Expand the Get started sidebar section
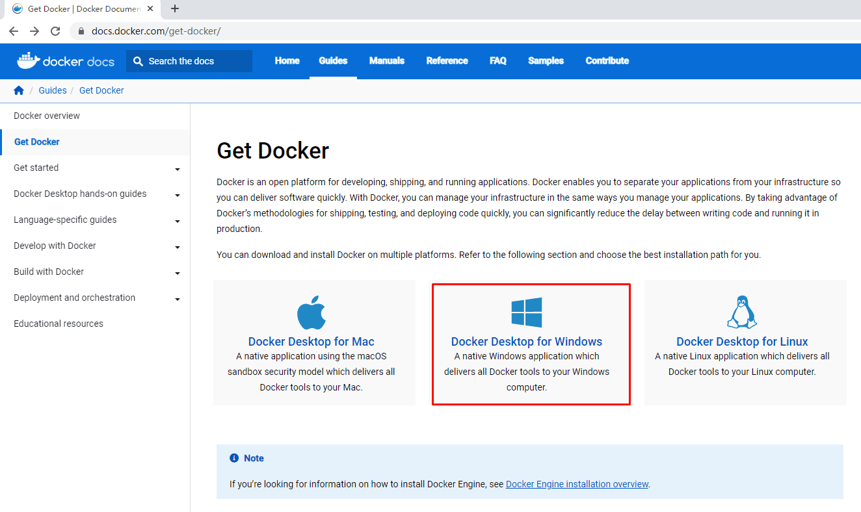Screen dimensions: 861x512 coord(178,170)
